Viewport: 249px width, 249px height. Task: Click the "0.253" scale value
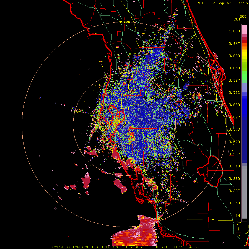(x=234, y=203)
